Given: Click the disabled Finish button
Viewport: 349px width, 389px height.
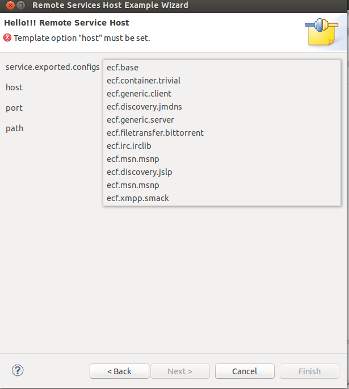Looking at the screenshot, I should [309, 371].
